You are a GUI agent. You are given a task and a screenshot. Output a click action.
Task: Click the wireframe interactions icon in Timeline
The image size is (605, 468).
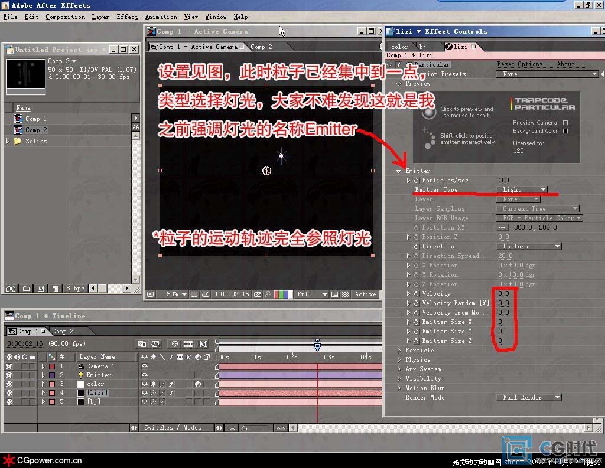point(142,344)
